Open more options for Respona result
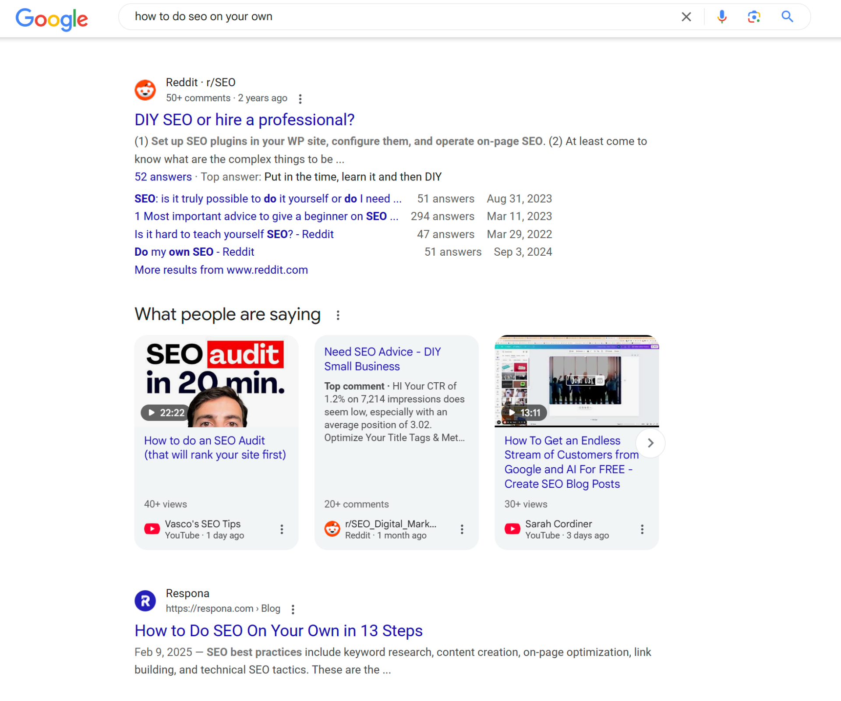The width and height of the screenshot is (841, 701). pos(293,609)
